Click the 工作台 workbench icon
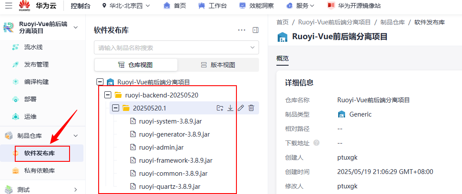The image size is (462, 194). [202, 6]
